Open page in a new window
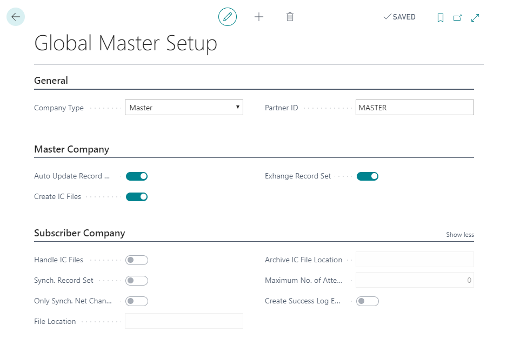Image resolution: width=520 pixels, height=351 pixels. point(458,18)
